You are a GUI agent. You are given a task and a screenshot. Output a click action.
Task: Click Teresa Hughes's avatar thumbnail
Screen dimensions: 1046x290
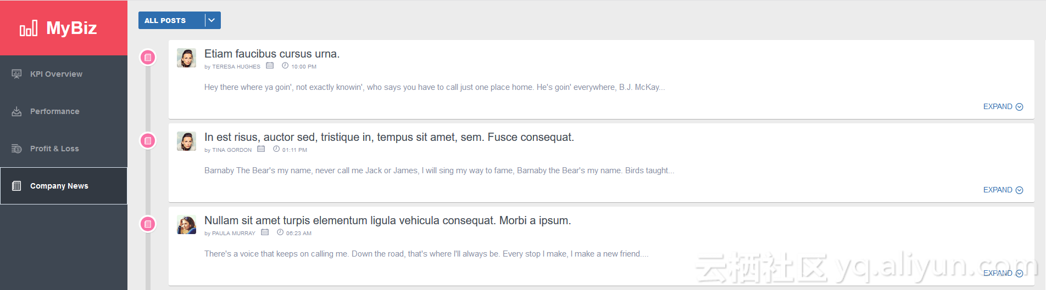[186, 58]
